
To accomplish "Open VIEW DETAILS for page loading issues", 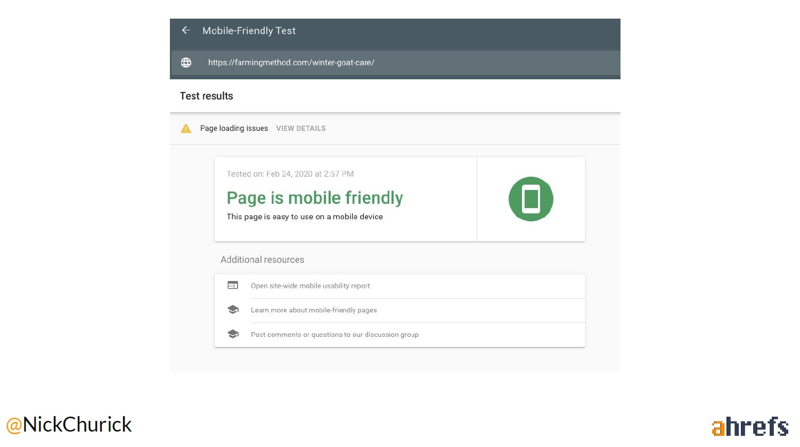I will 301,128.
